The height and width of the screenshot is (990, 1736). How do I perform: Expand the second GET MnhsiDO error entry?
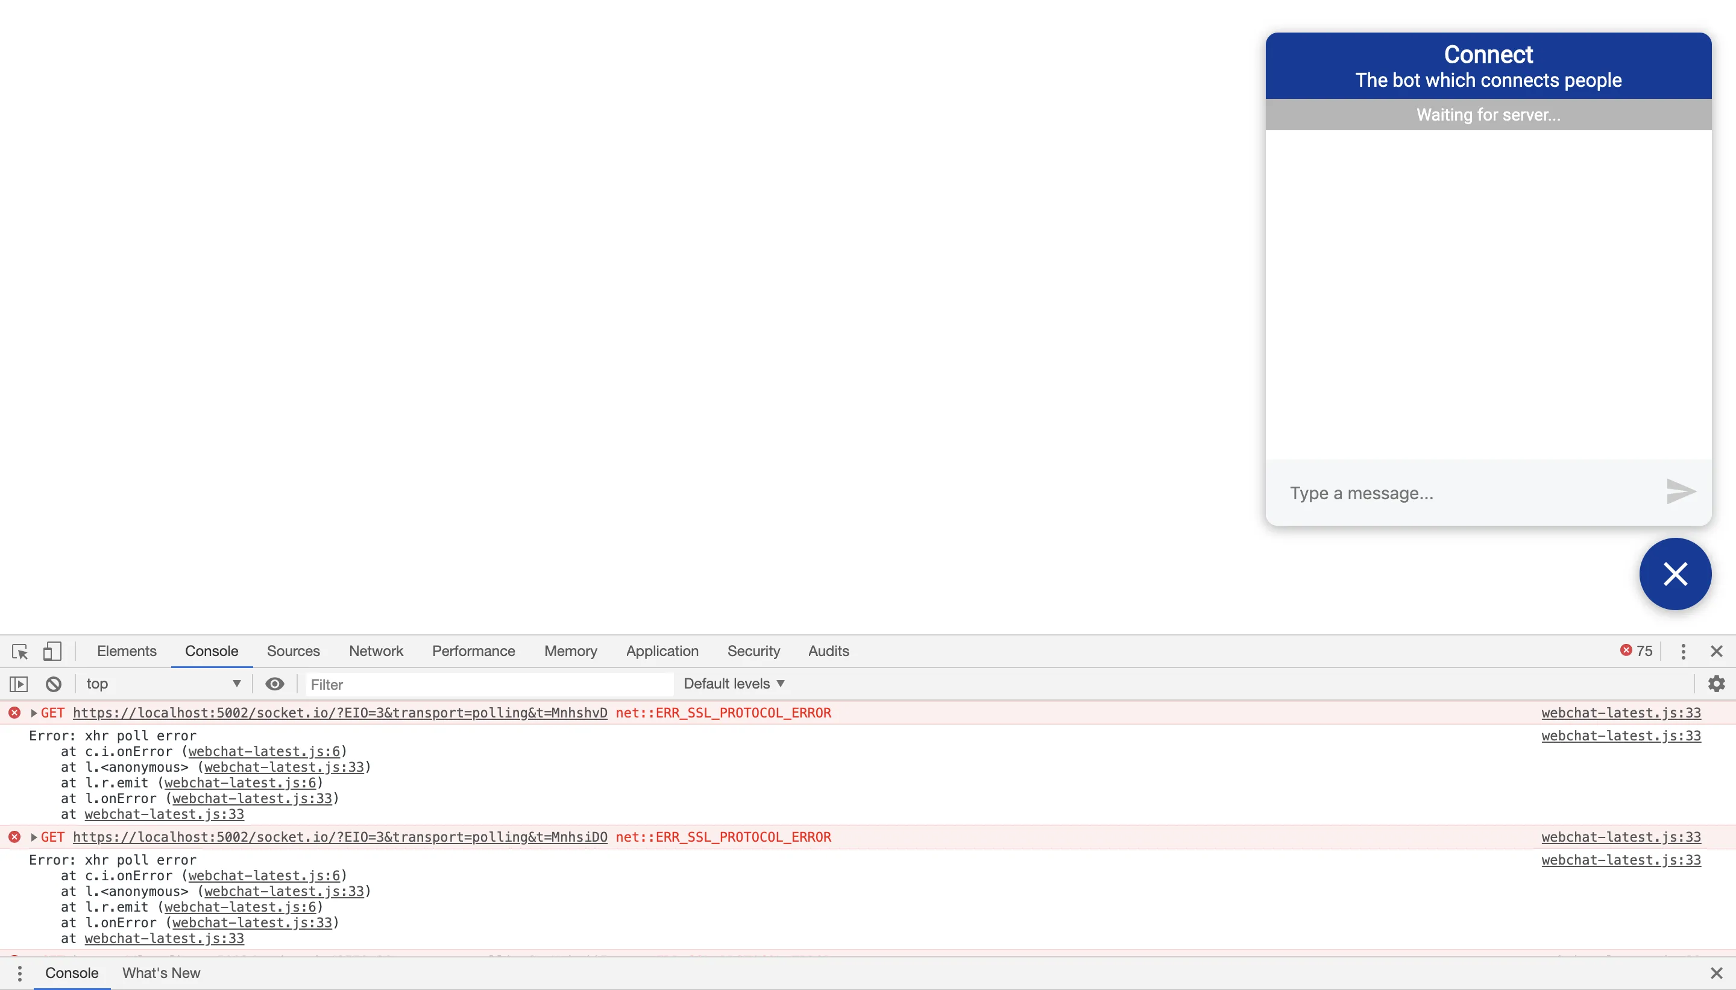coord(33,837)
